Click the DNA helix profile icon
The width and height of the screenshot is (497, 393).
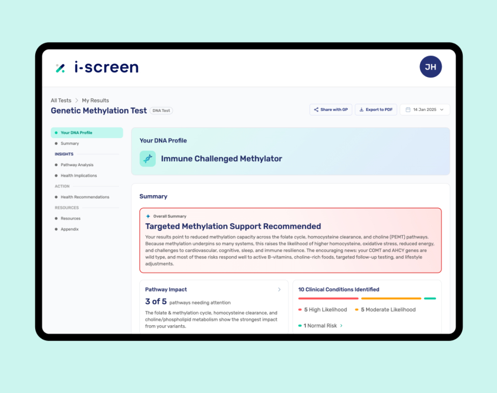(148, 158)
